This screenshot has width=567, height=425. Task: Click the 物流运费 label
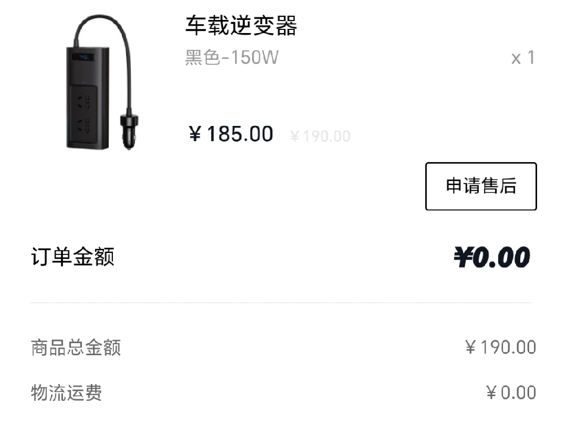(x=67, y=392)
